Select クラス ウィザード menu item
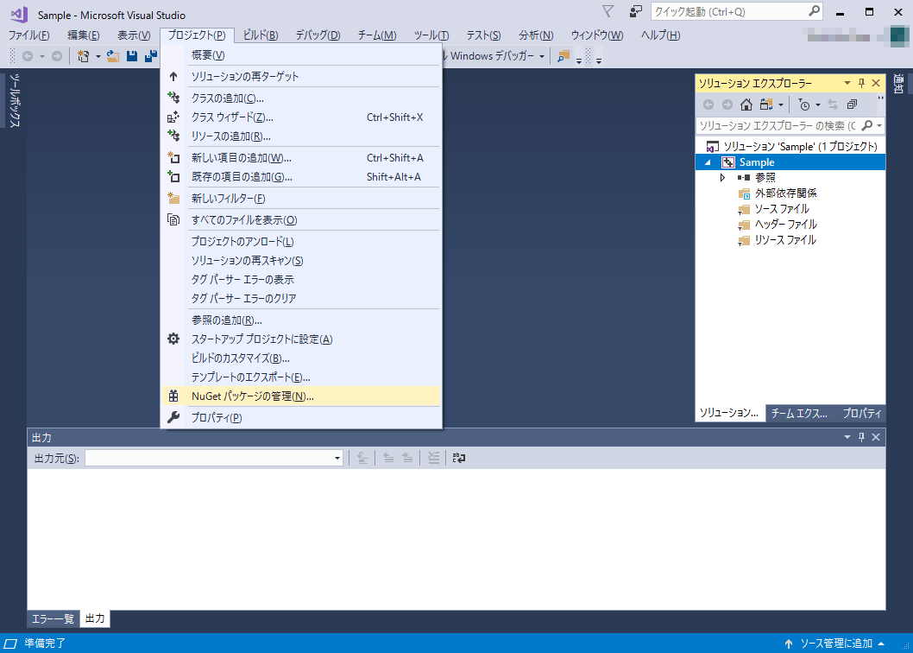This screenshot has width=913, height=653. click(x=300, y=117)
